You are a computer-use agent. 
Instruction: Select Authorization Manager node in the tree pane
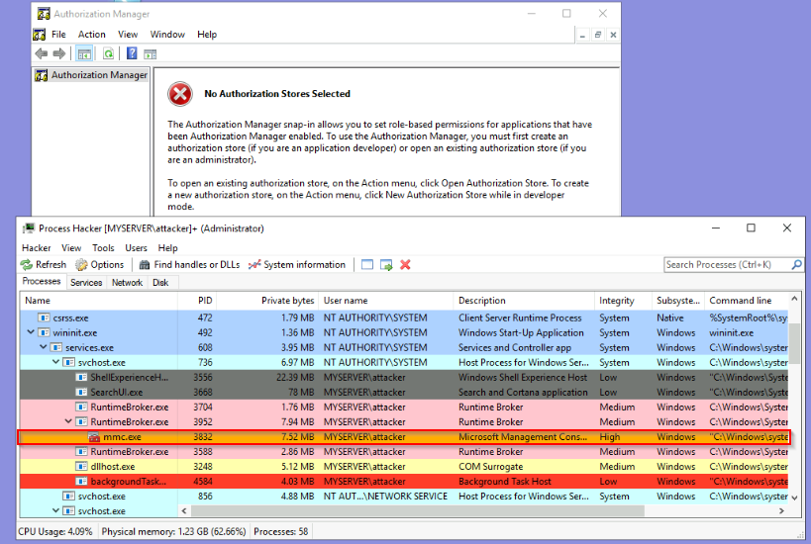click(x=91, y=75)
